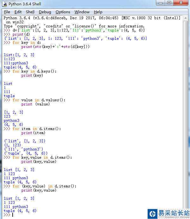Viewport: 190px width, 219px height.
Task: Click the output line '1:123'
Action: pos(9,59)
